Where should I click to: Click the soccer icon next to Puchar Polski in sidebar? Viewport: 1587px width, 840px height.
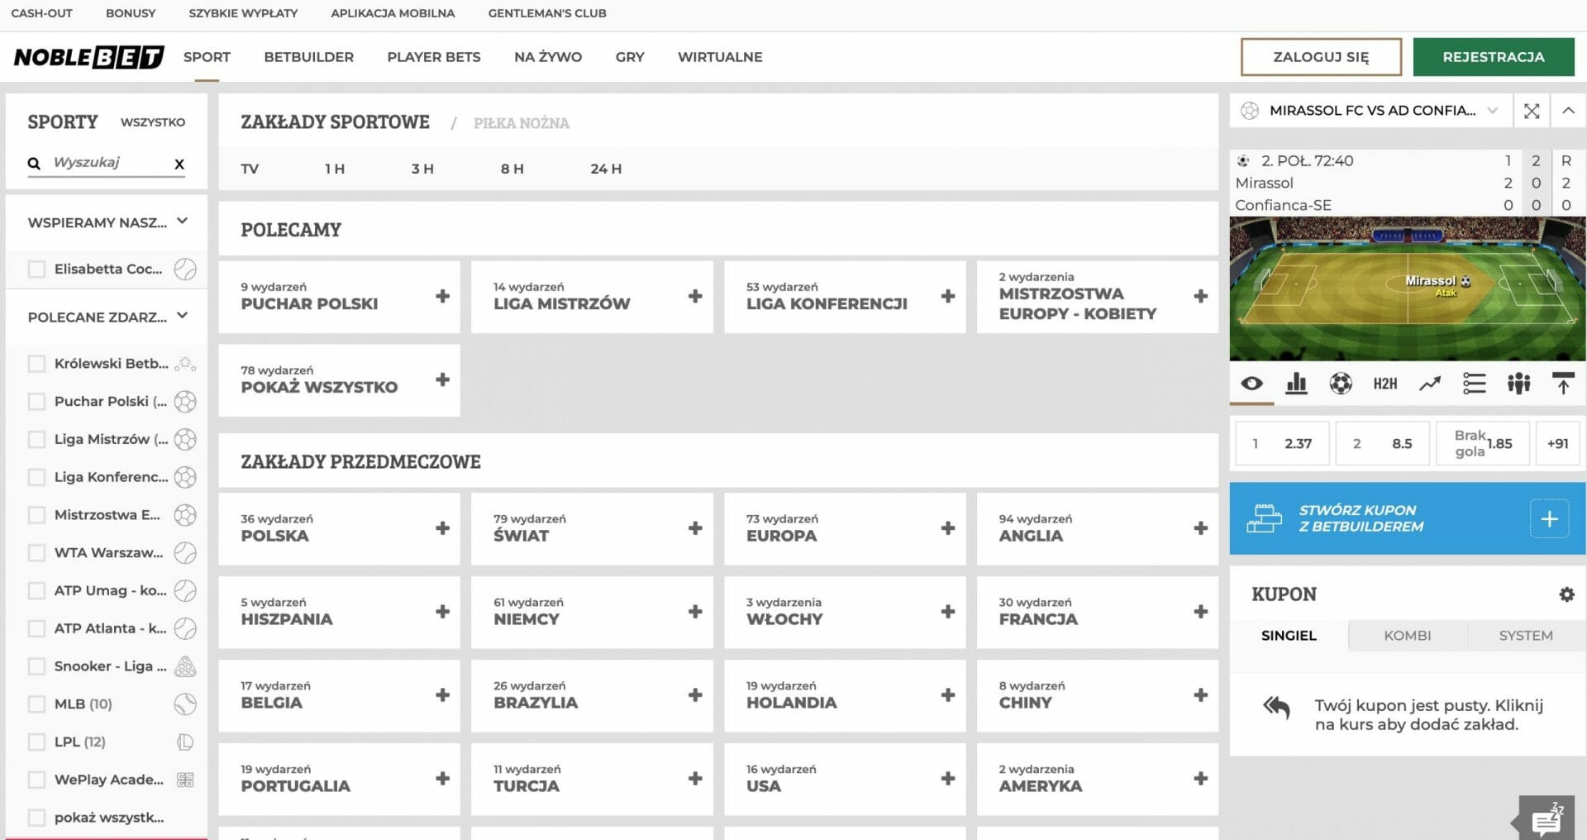click(185, 402)
